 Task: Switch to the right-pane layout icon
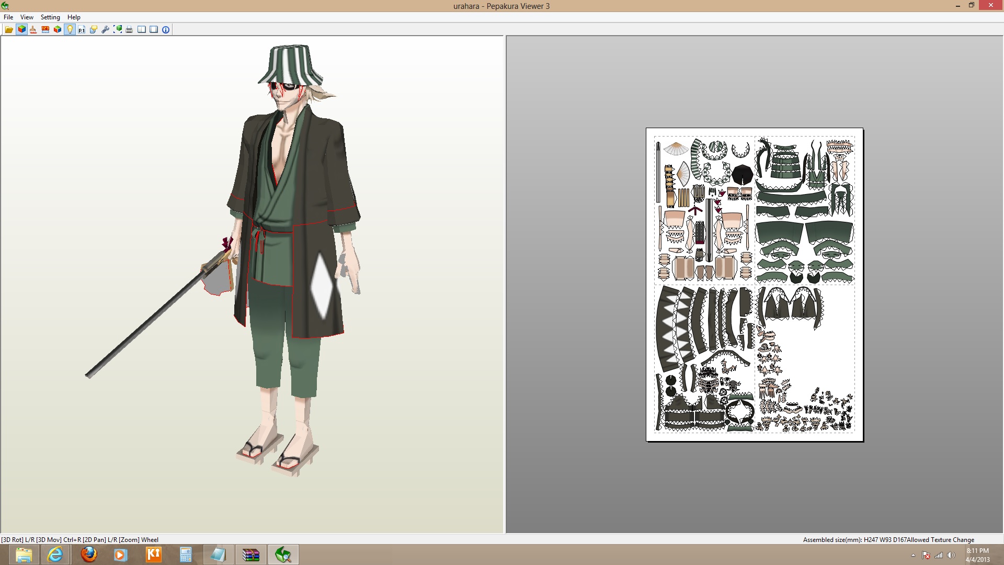[x=153, y=29]
